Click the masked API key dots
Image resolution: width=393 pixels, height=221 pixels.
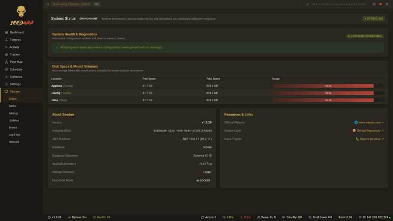coord(338,4)
